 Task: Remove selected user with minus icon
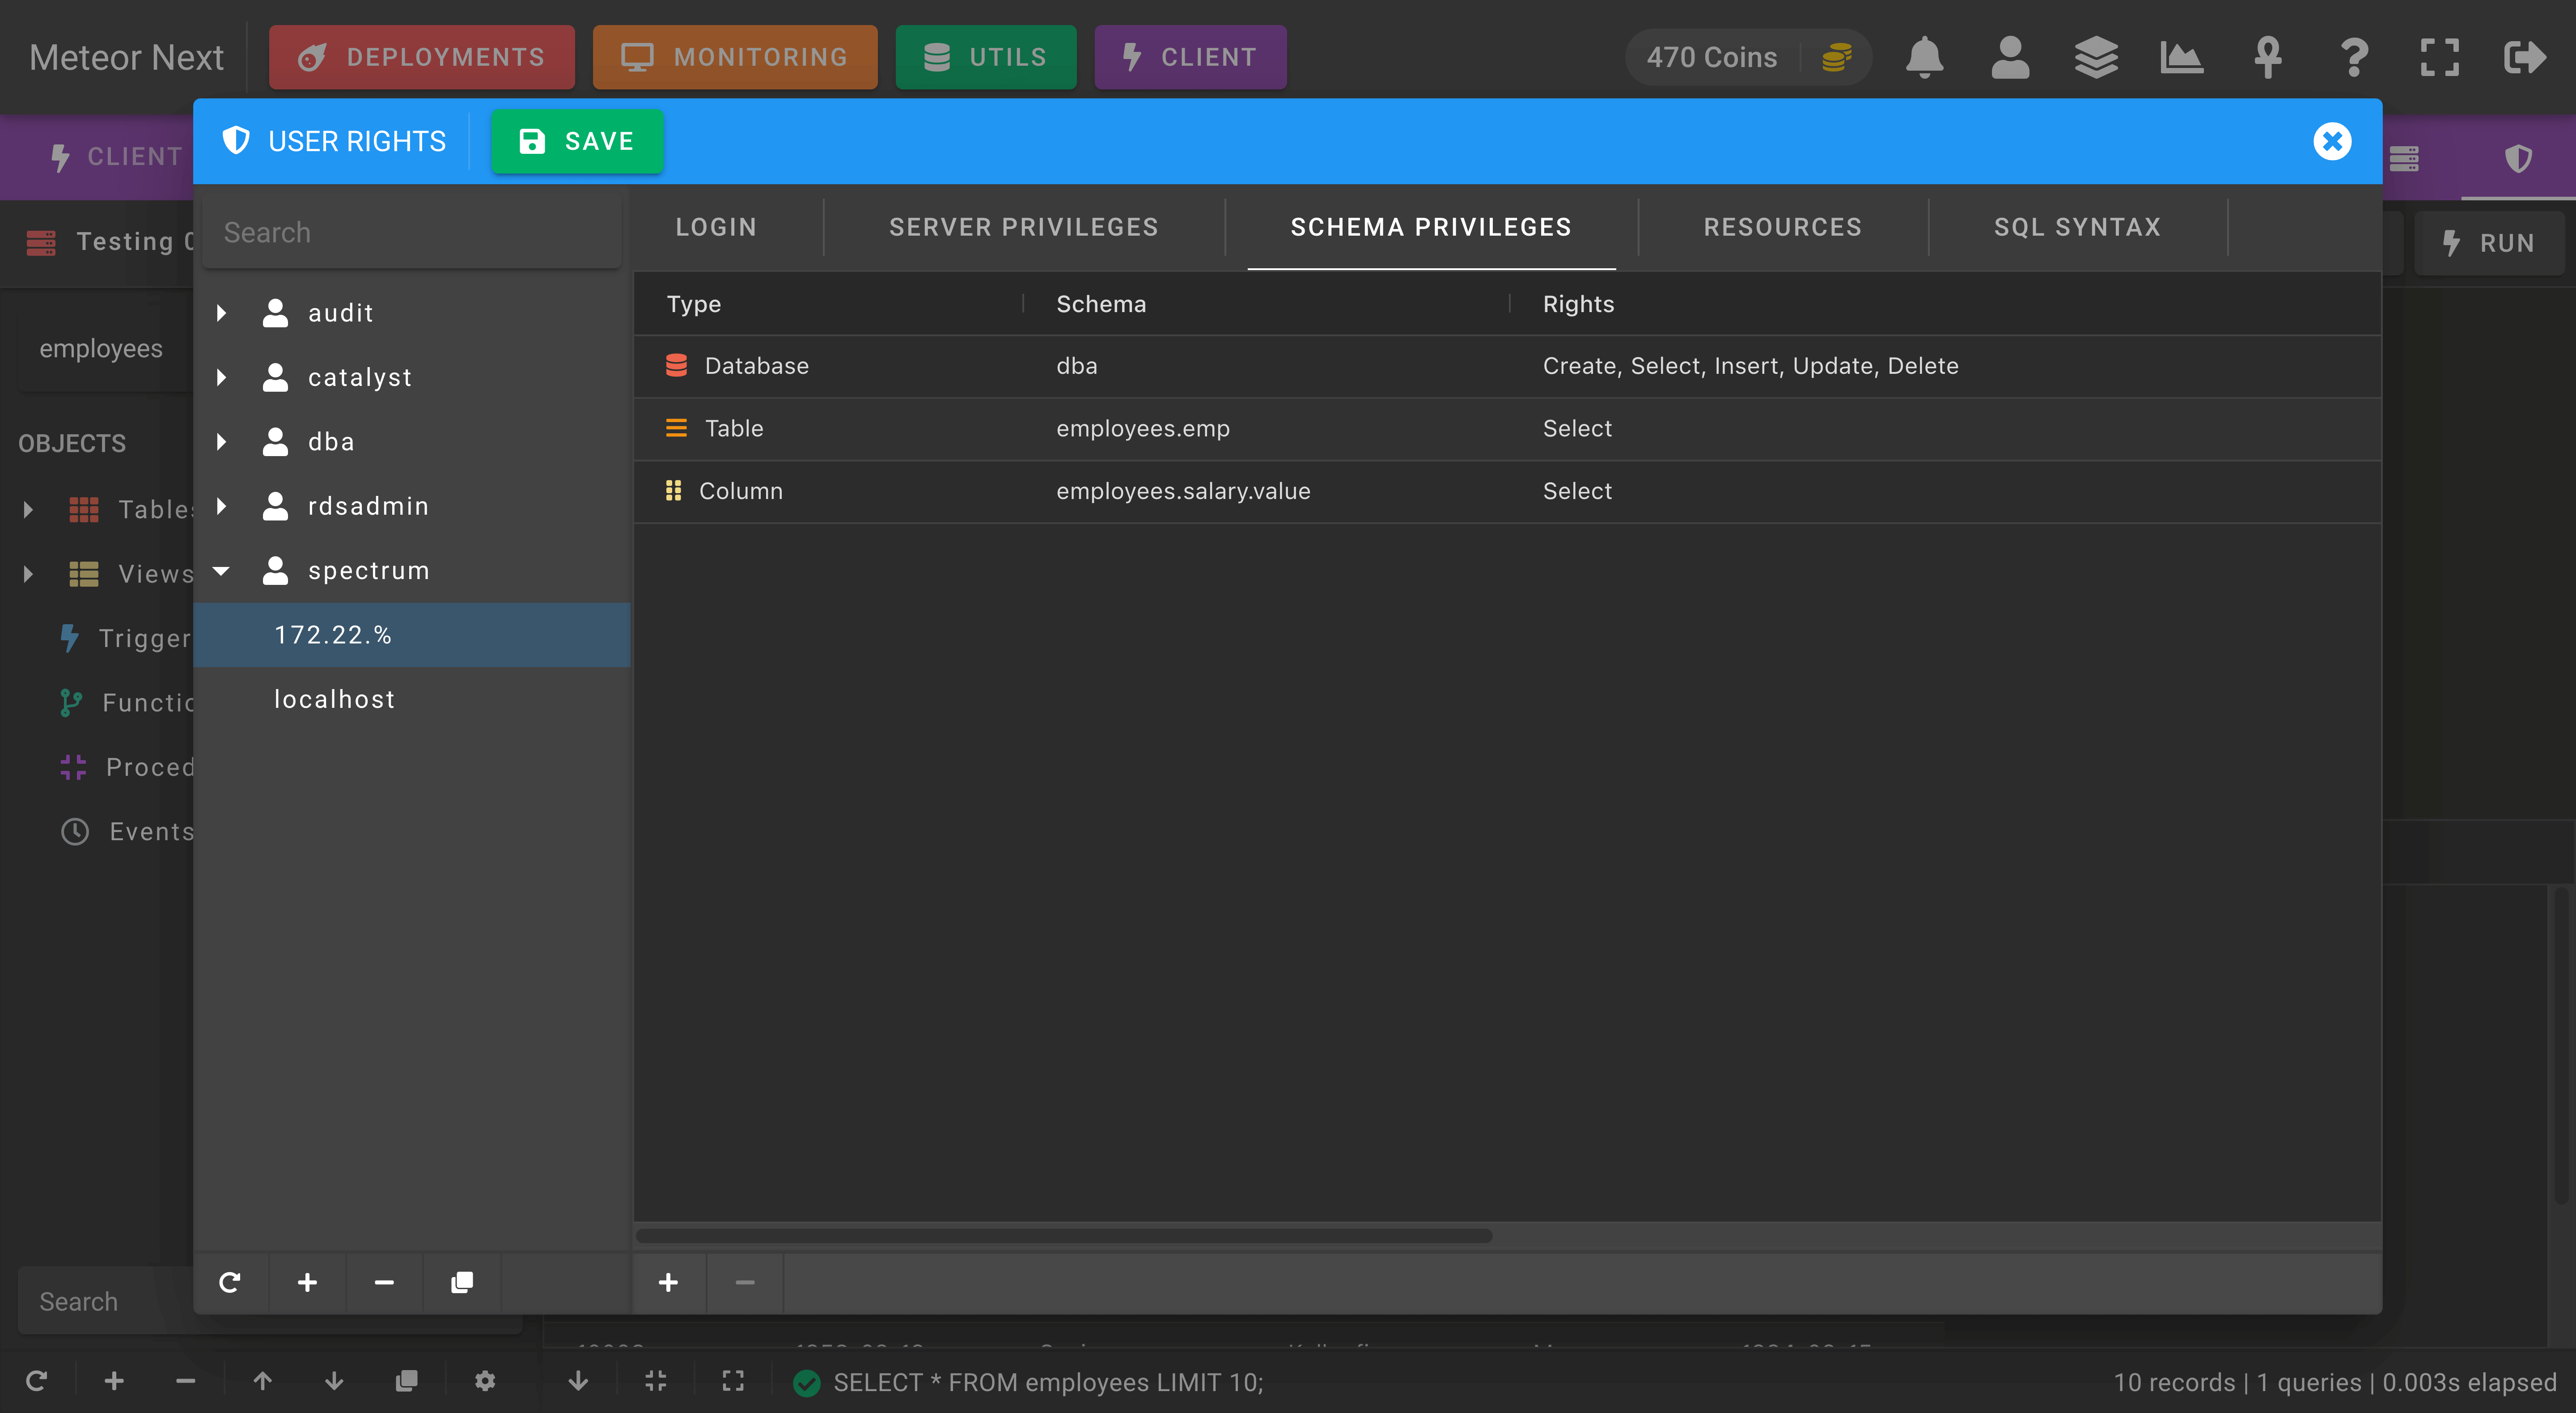385,1282
